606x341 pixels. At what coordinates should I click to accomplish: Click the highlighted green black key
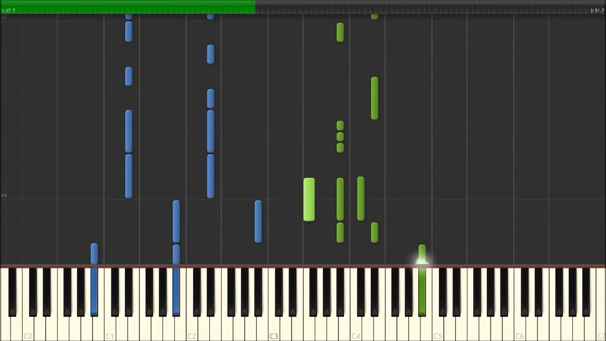pyautogui.click(x=422, y=292)
